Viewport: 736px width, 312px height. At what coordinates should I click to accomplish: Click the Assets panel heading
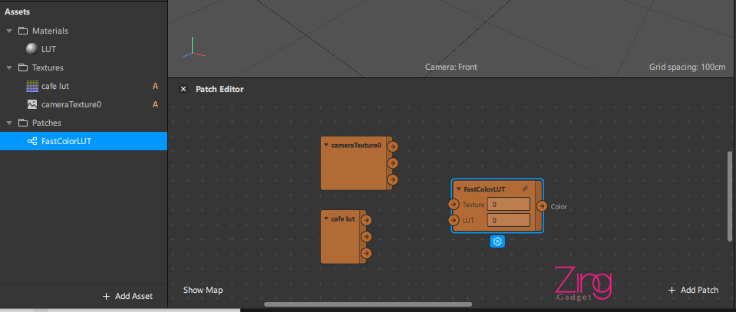click(18, 11)
